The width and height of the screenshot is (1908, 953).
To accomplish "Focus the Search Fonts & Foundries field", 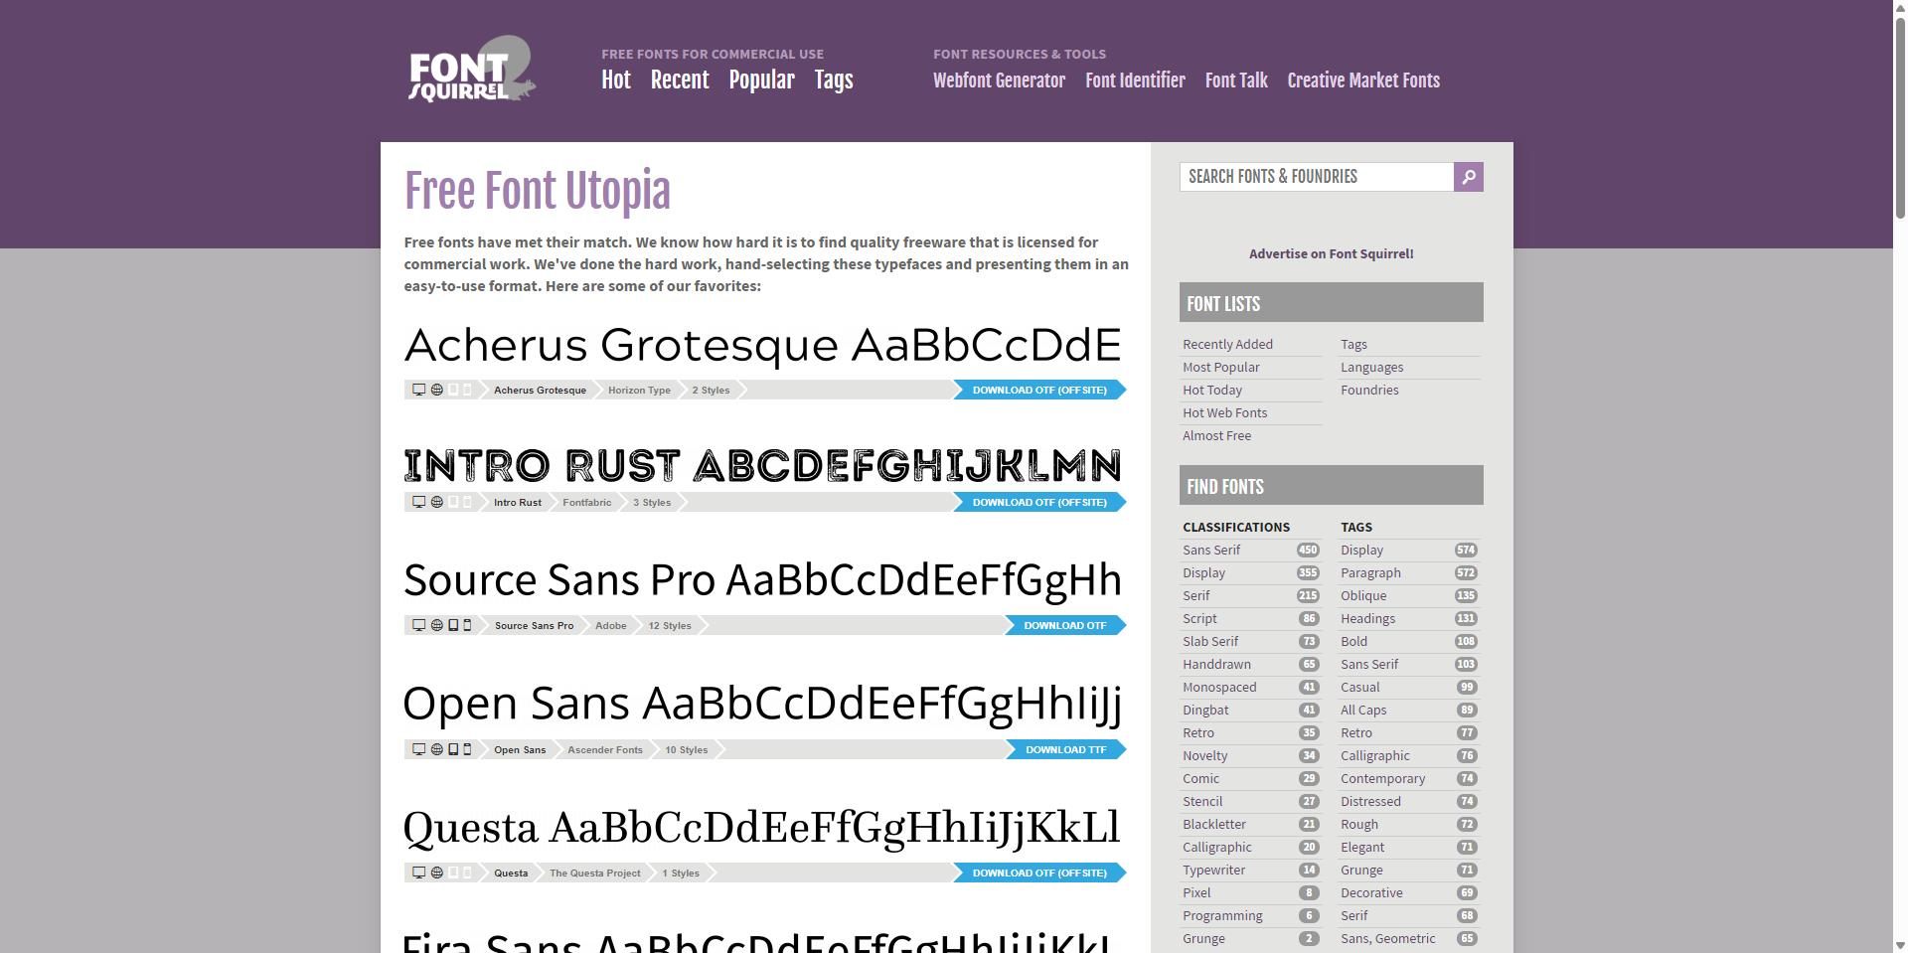I will (1317, 177).
